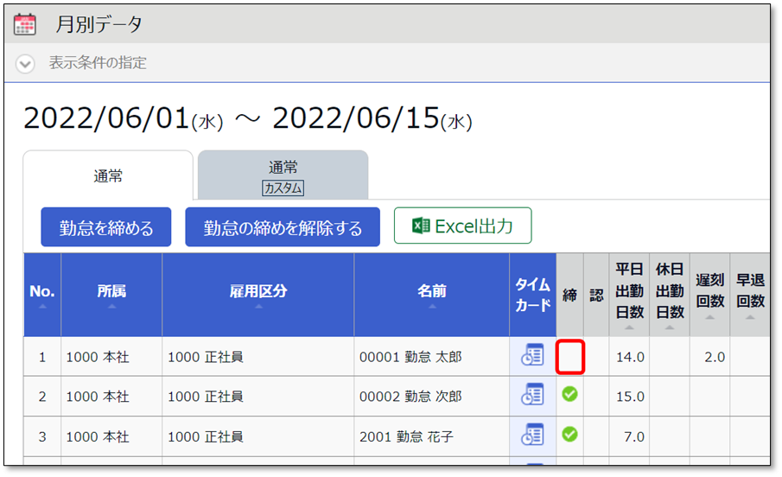
Task: Sort table by 所属 column
Action: click(111, 294)
